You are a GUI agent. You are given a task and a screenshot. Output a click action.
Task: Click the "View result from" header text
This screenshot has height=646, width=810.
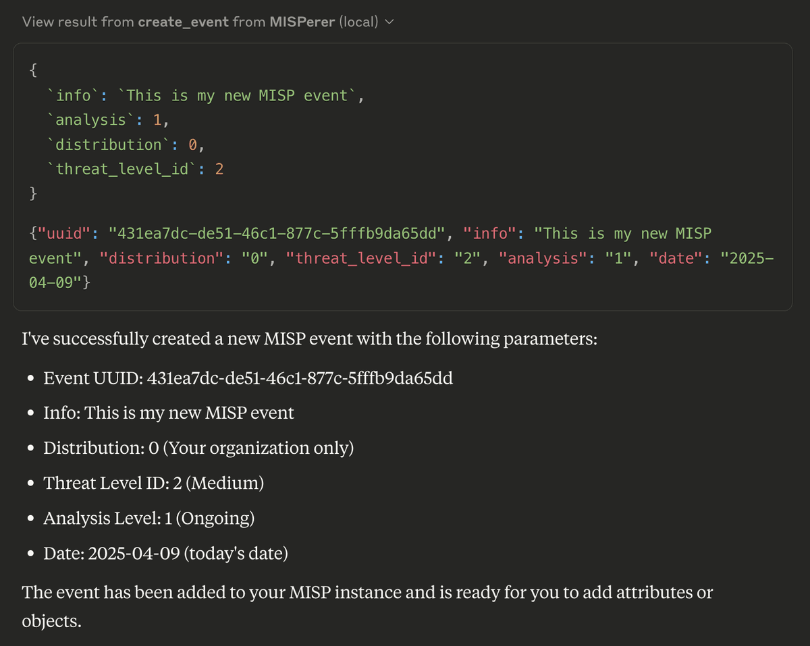(78, 22)
